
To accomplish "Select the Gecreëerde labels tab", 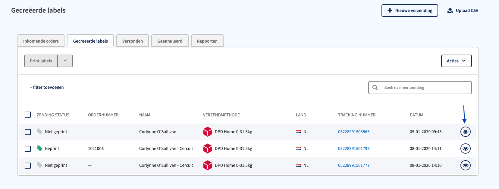I will [x=90, y=41].
